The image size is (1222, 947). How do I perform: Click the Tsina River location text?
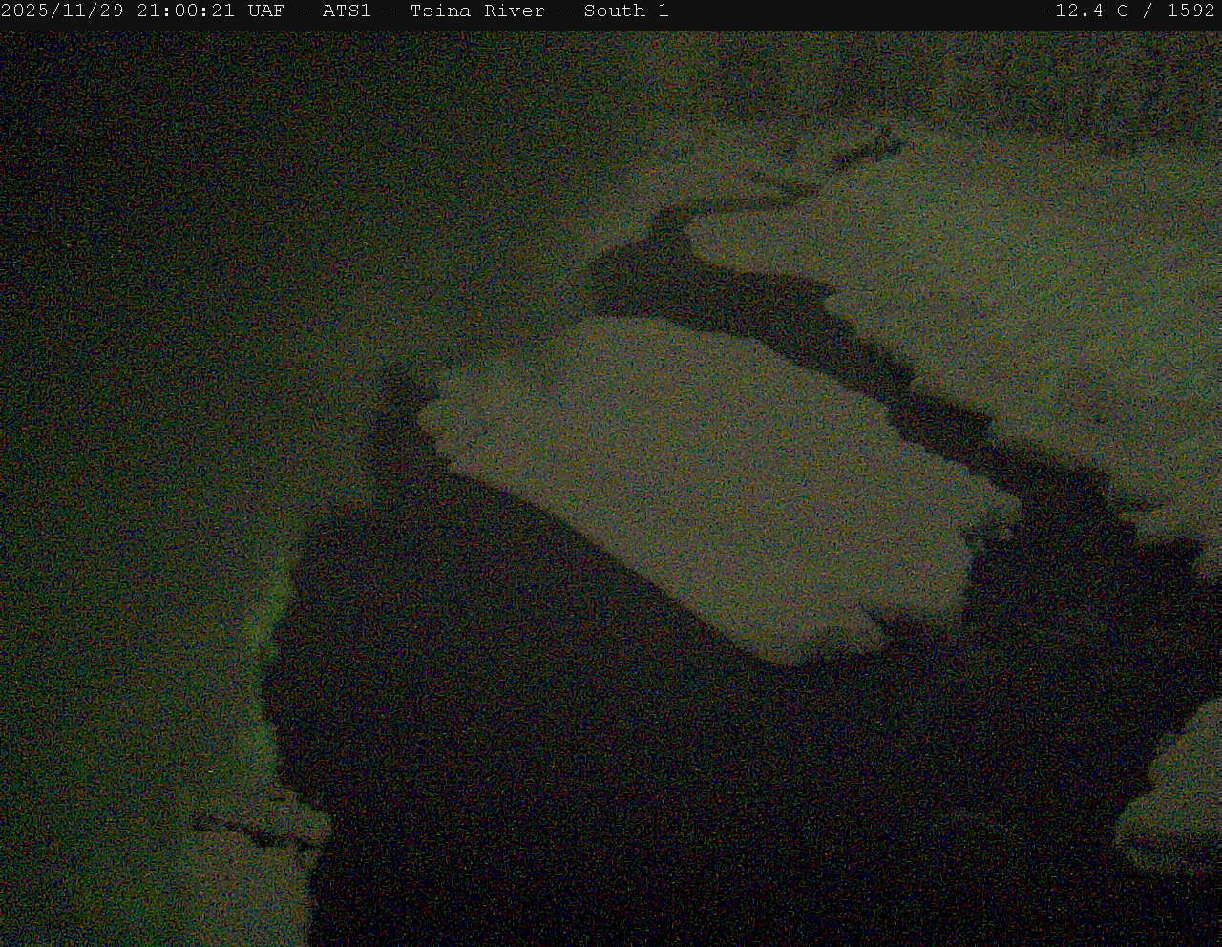tap(477, 11)
